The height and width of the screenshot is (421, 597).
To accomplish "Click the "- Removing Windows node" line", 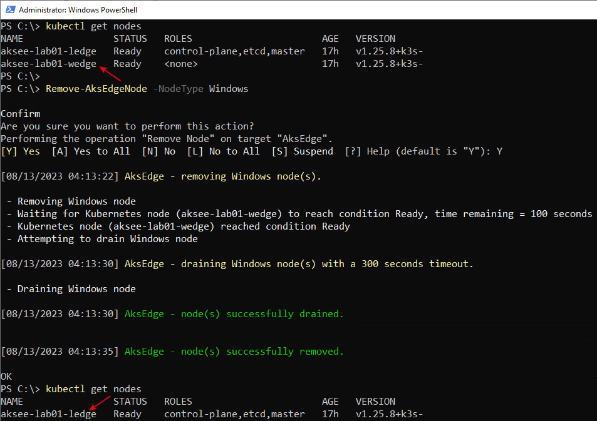I will coord(71,201).
